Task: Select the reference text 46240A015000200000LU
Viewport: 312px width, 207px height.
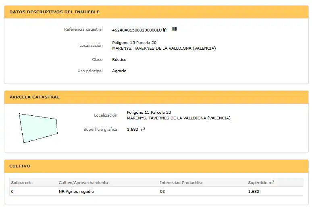Action: tap(137, 30)
